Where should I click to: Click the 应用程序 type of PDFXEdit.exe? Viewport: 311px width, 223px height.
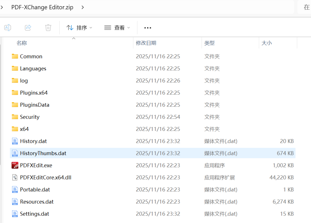click(x=215, y=165)
